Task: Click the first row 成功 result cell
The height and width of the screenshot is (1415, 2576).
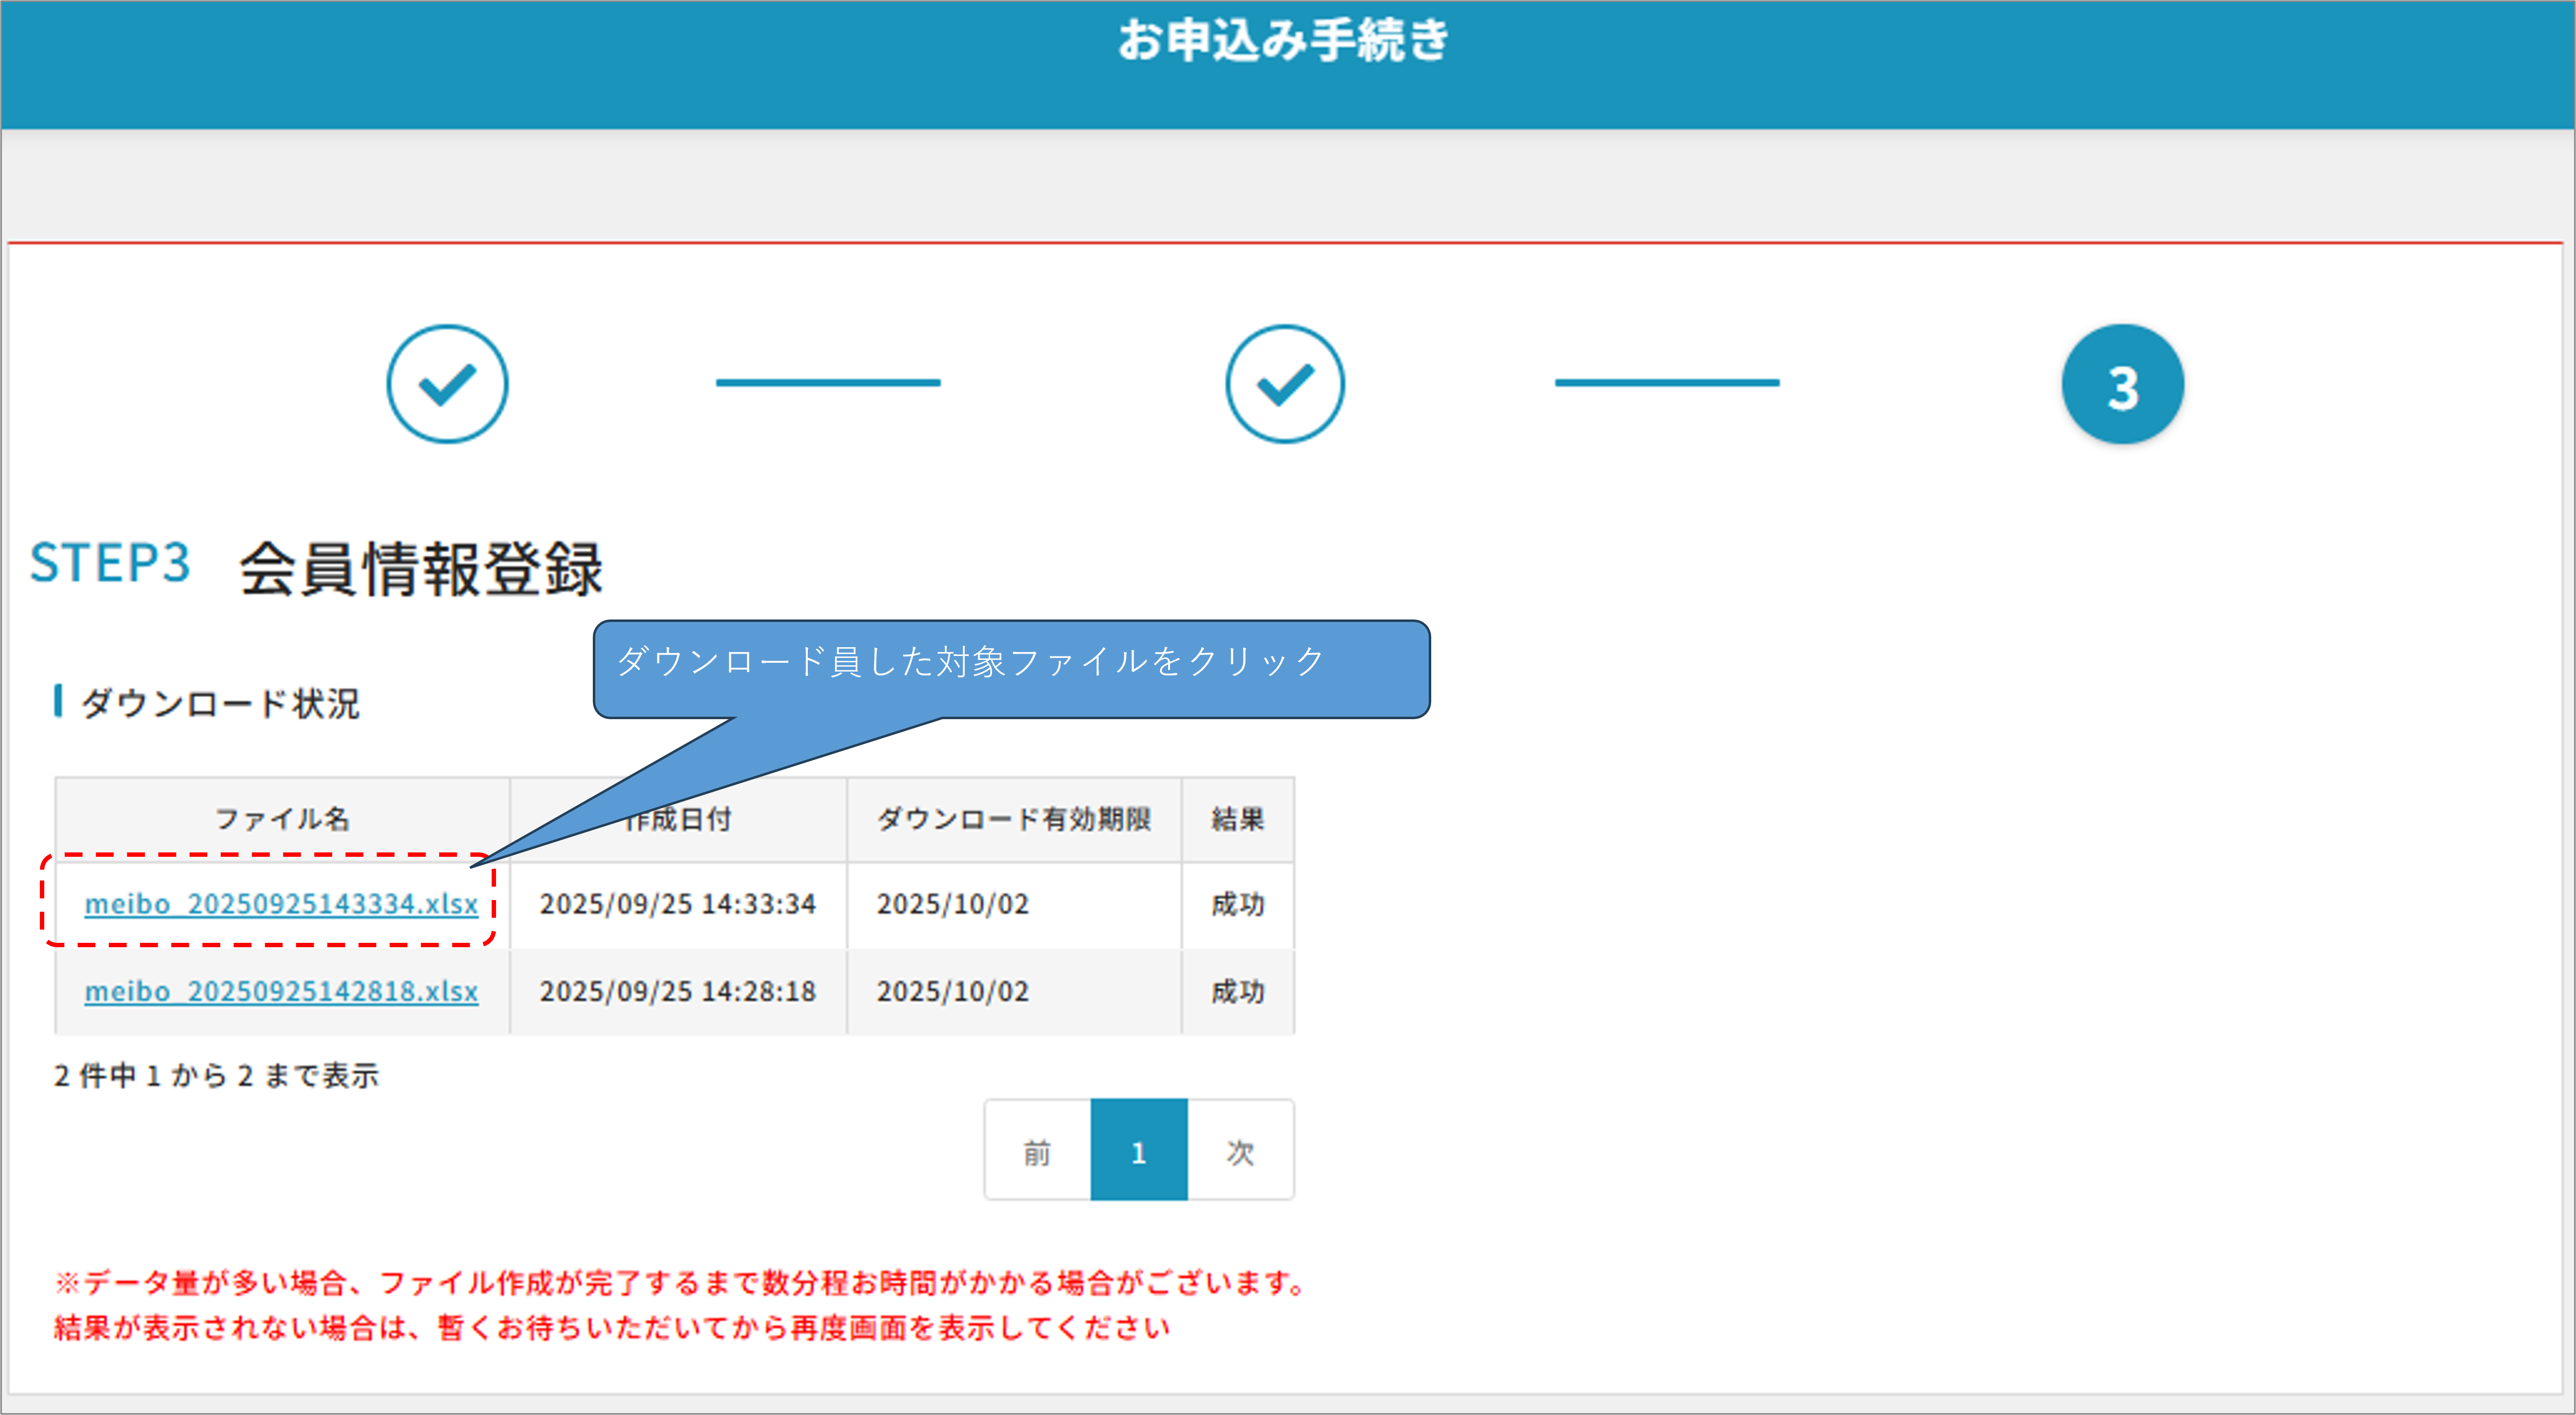Action: 1237,904
